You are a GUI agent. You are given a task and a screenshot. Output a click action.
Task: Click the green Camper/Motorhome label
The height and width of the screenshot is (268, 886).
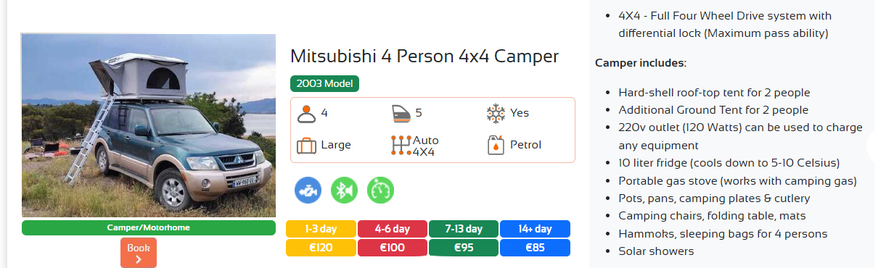tap(148, 227)
